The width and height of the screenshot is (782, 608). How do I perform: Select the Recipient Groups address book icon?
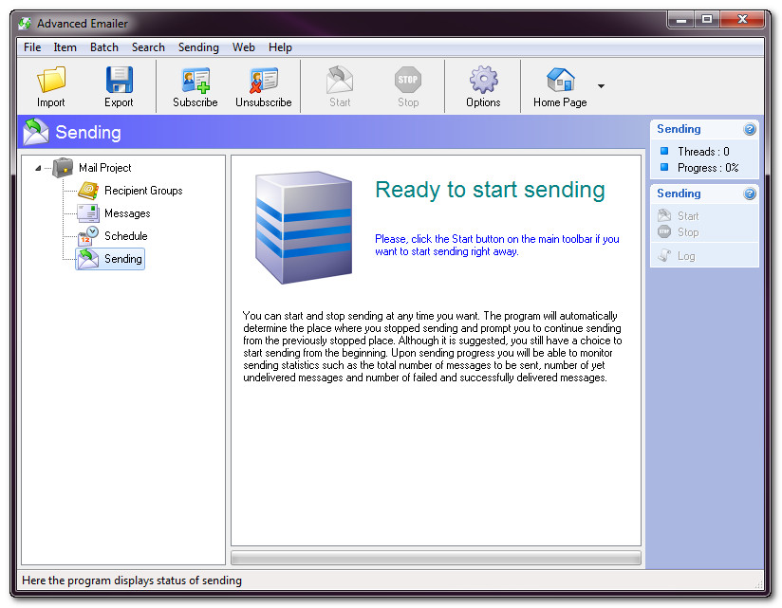88,191
